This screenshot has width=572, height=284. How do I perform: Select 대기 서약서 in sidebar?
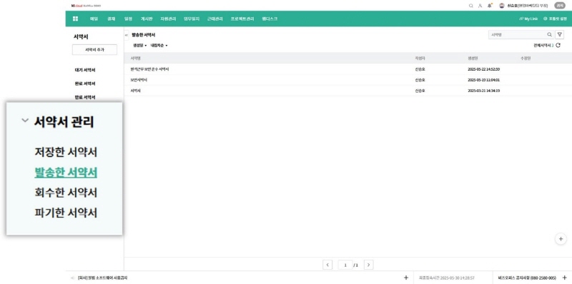(85, 70)
